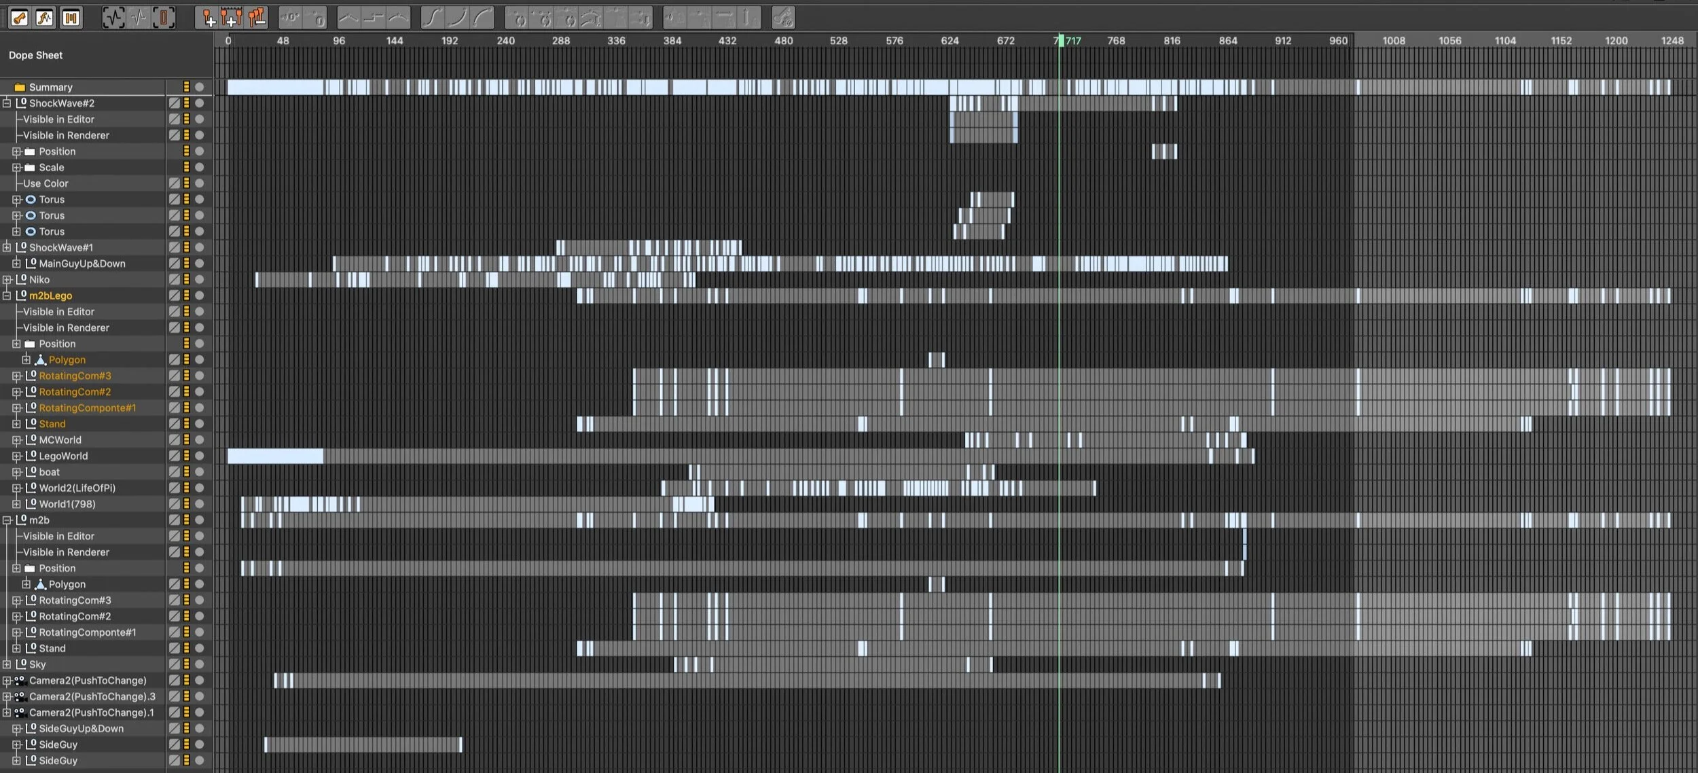Image resolution: width=1698 pixels, height=773 pixels.
Task: Click the horizontal double-arrow lock icon
Action: click(725, 18)
